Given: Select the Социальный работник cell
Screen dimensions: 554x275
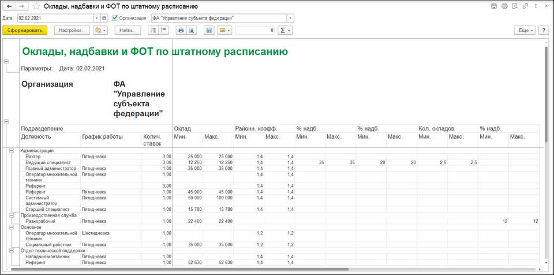Looking at the screenshot, I should click(x=50, y=244).
